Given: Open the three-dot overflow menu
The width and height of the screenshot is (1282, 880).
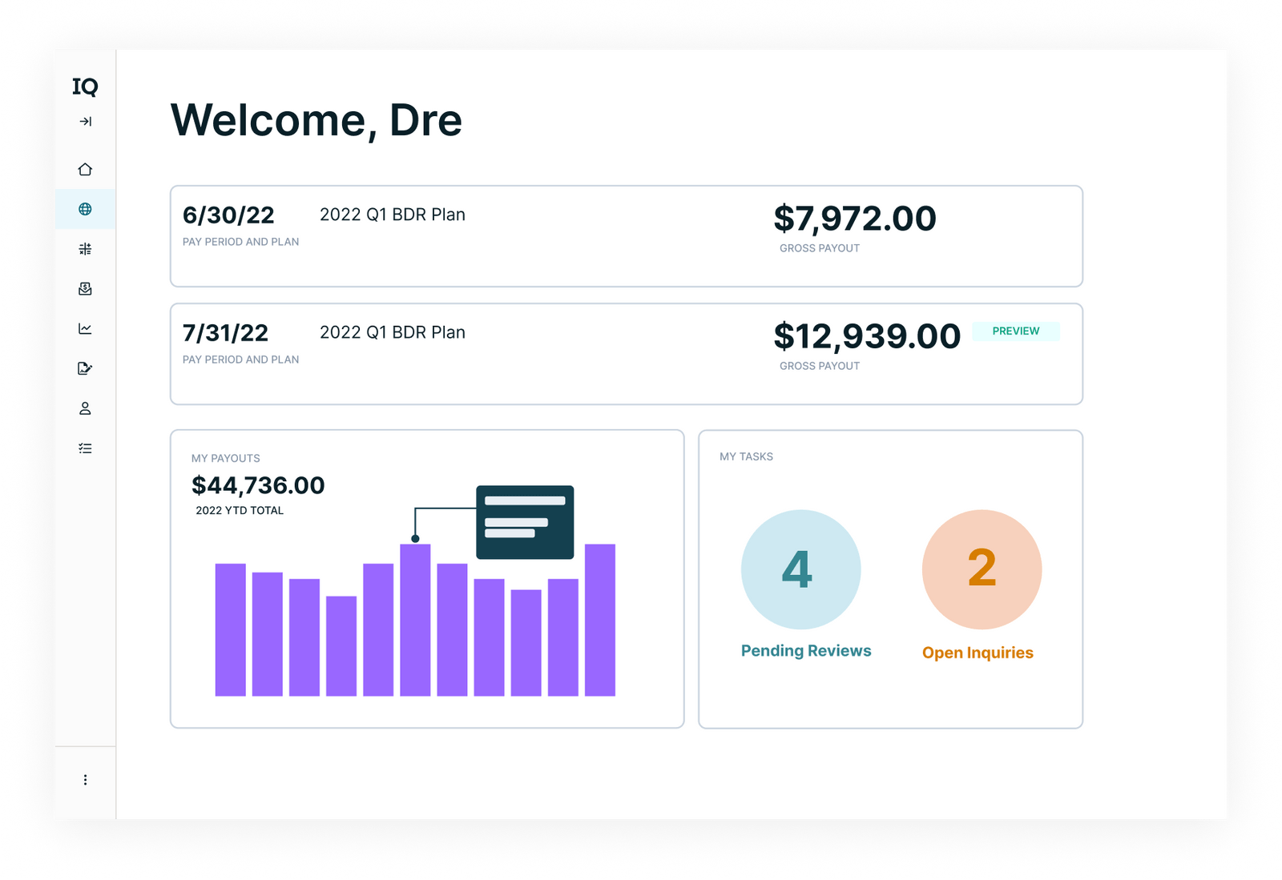Looking at the screenshot, I should (85, 779).
